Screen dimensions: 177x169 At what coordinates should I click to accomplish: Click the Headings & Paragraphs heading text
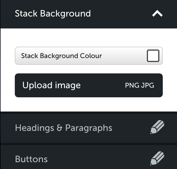(x=64, y=128)
